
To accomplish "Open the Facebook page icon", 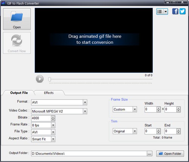I will pyautogui.click(x=175, y=11).
